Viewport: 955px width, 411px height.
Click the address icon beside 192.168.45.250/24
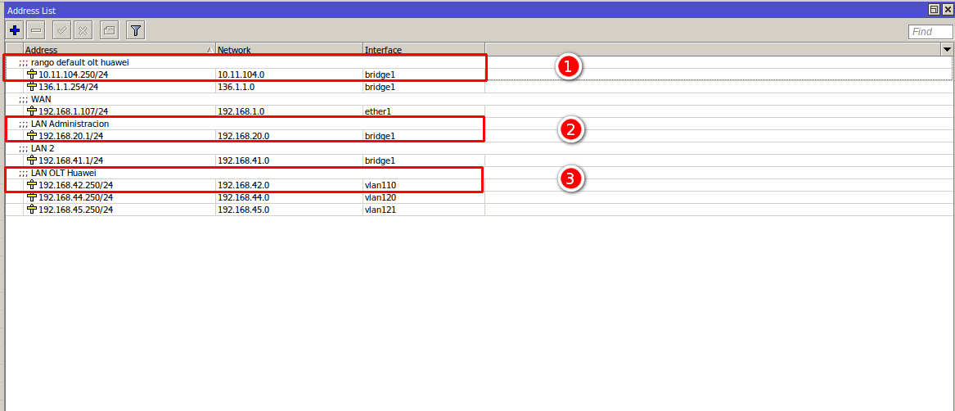pos(32,210)
